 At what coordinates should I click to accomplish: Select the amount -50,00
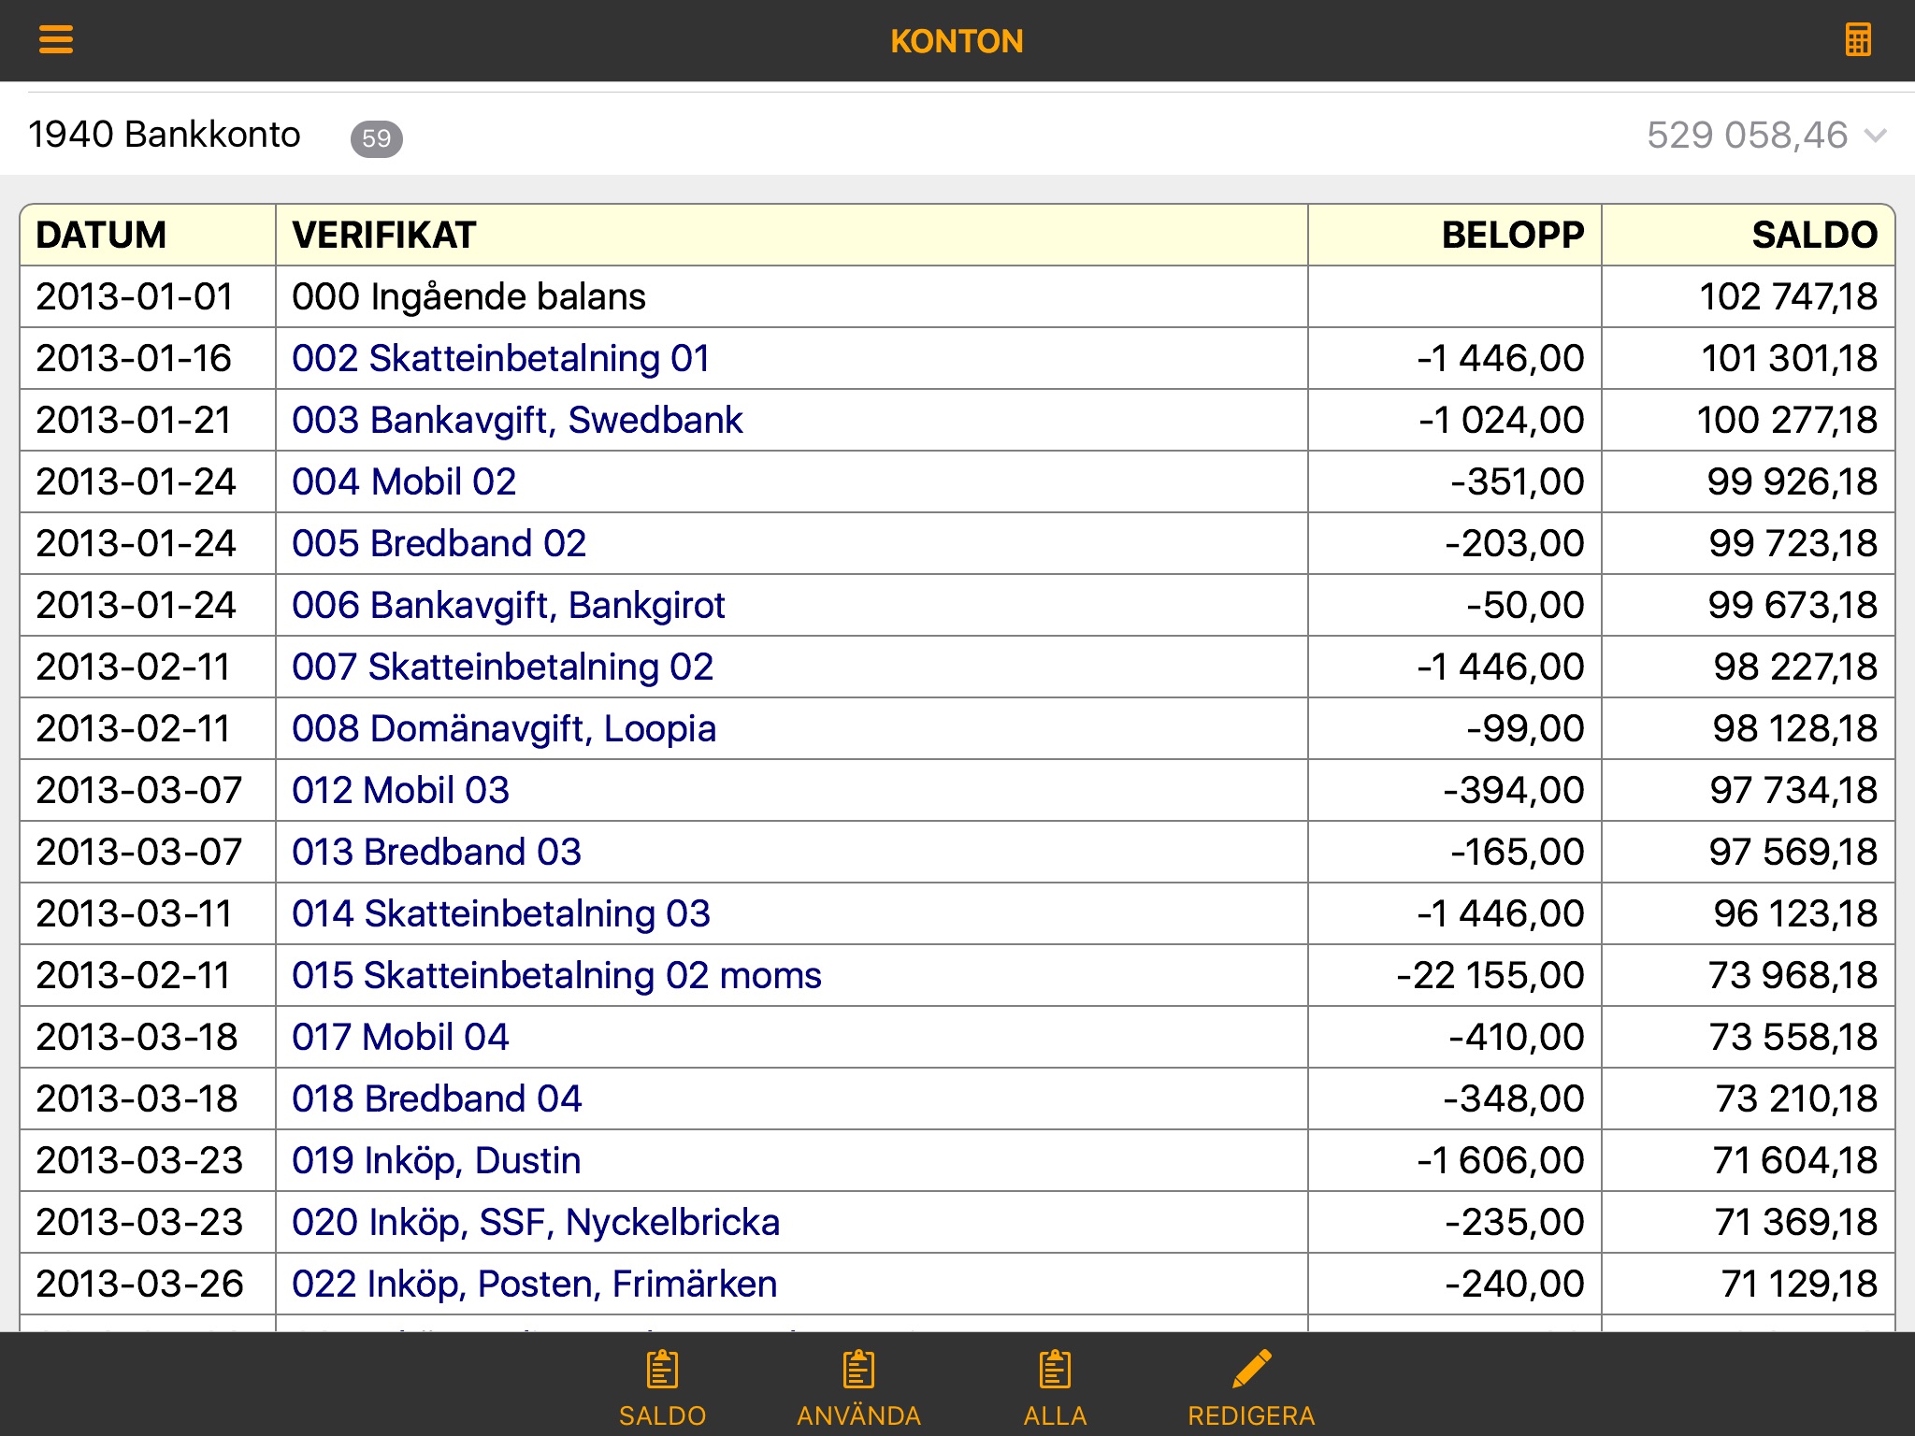pos(1526,605)
